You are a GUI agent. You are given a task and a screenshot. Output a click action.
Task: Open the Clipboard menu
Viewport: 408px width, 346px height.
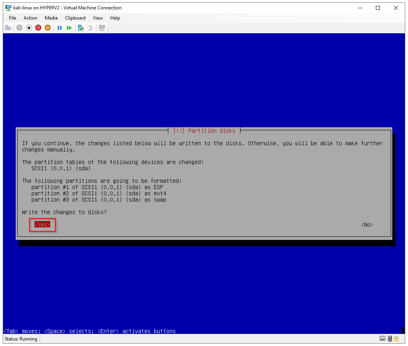75,18
